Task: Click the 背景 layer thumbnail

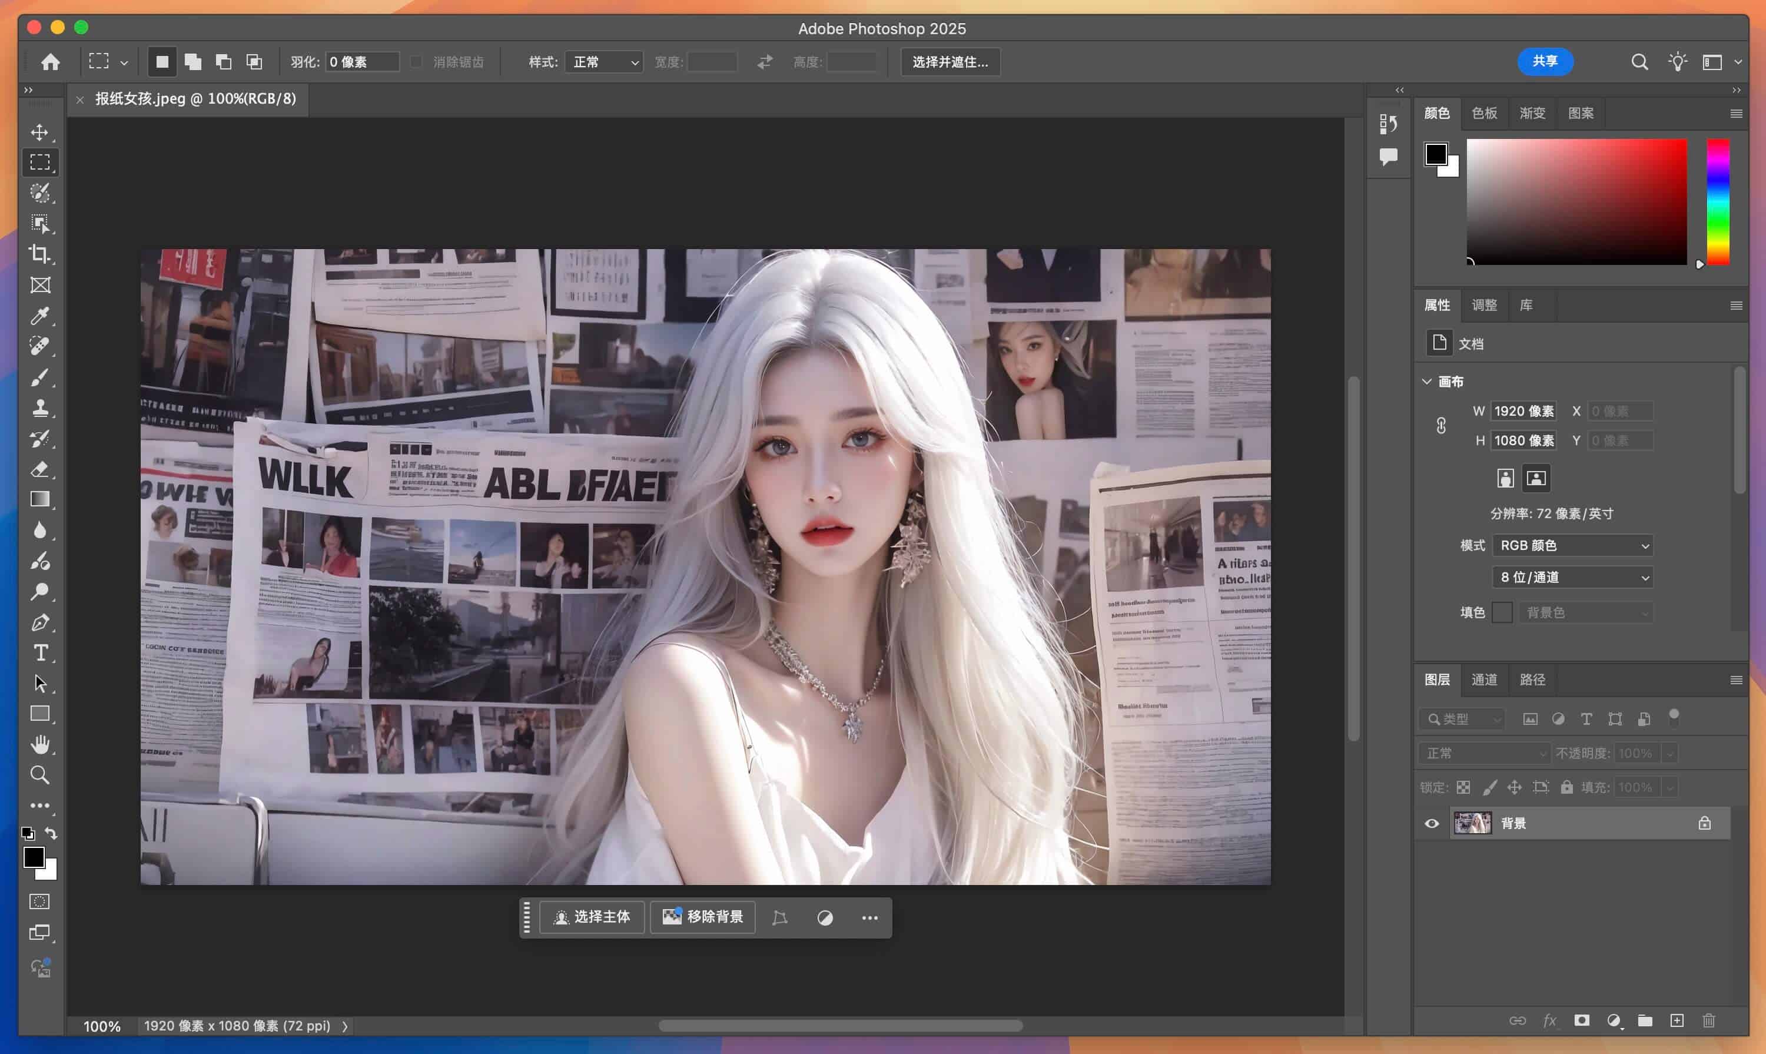Action: (1472, 823)
